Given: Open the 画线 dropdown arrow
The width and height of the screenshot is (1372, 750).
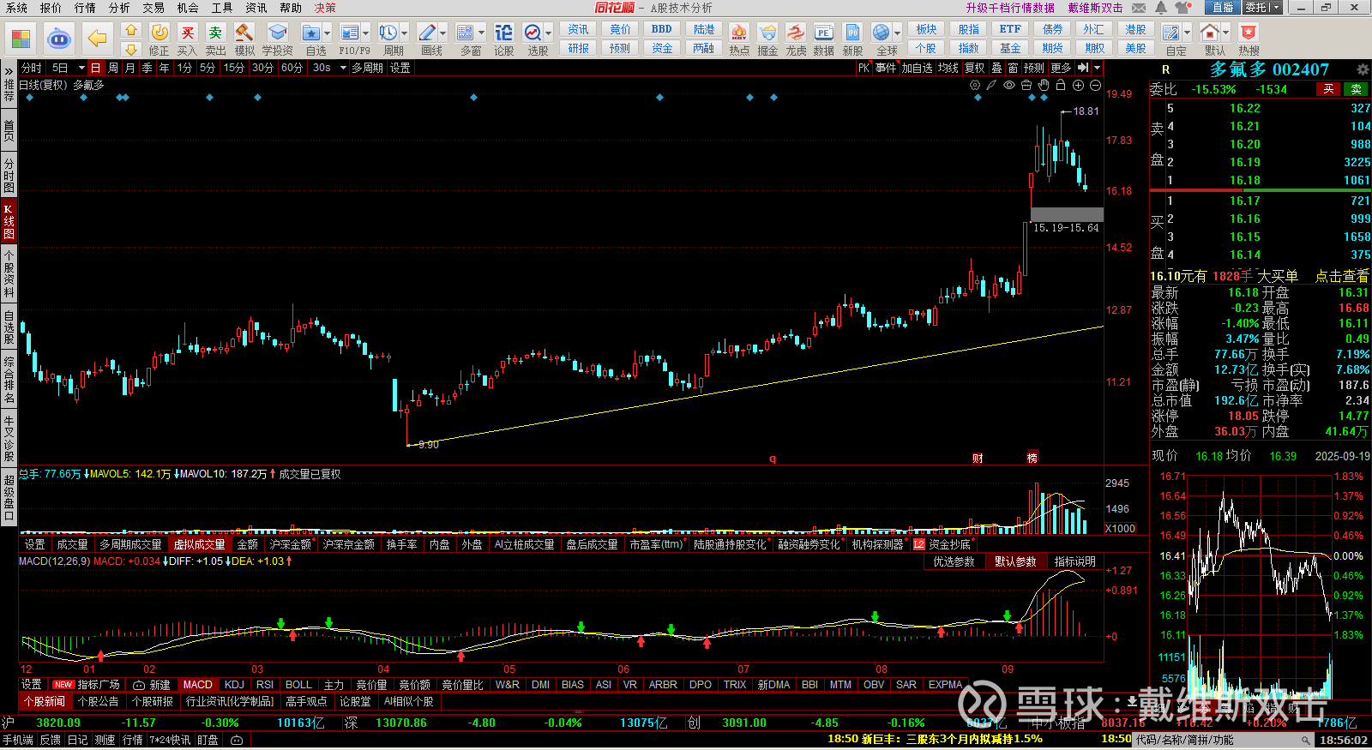Looking at the screenshot, I should (x=442, y=33).
